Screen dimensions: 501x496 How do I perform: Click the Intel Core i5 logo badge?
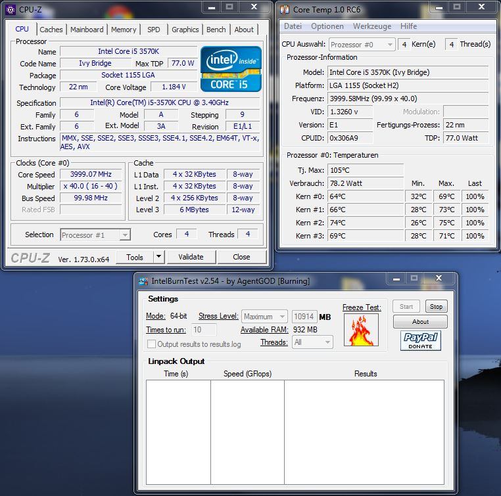[231, 69]
